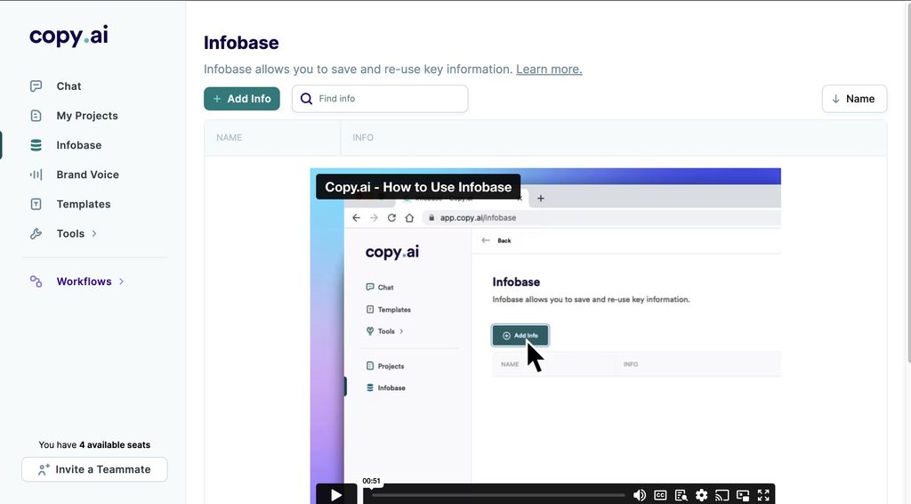
Task: Expand the Tools chevron arrow
Action: pyautogui.click(x=94, y=233)
